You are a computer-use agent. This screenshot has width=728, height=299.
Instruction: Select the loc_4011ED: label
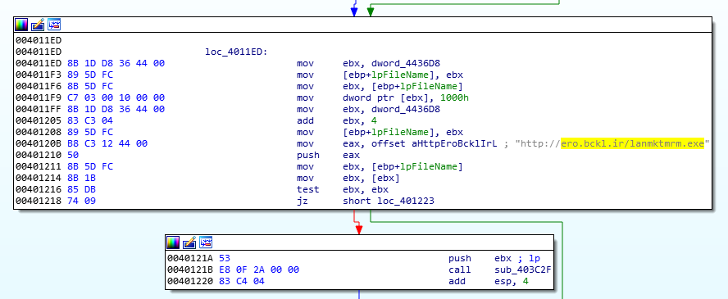tap(236, 52)
